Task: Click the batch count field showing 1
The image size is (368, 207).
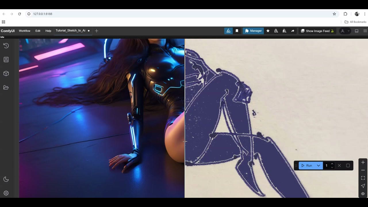Action: click(x=327, y=166)
